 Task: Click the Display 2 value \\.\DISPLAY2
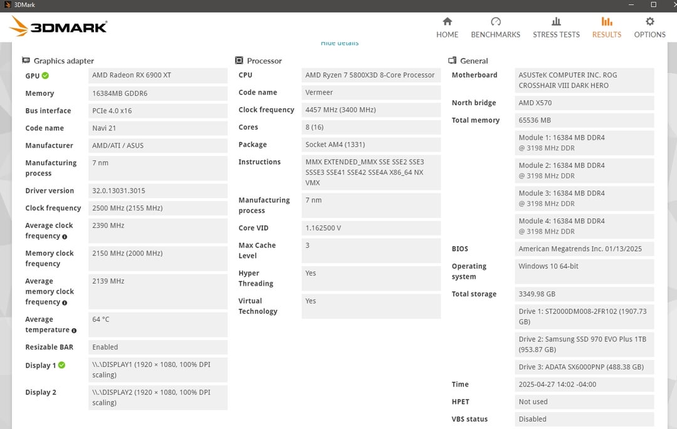[x=158, y=397]
